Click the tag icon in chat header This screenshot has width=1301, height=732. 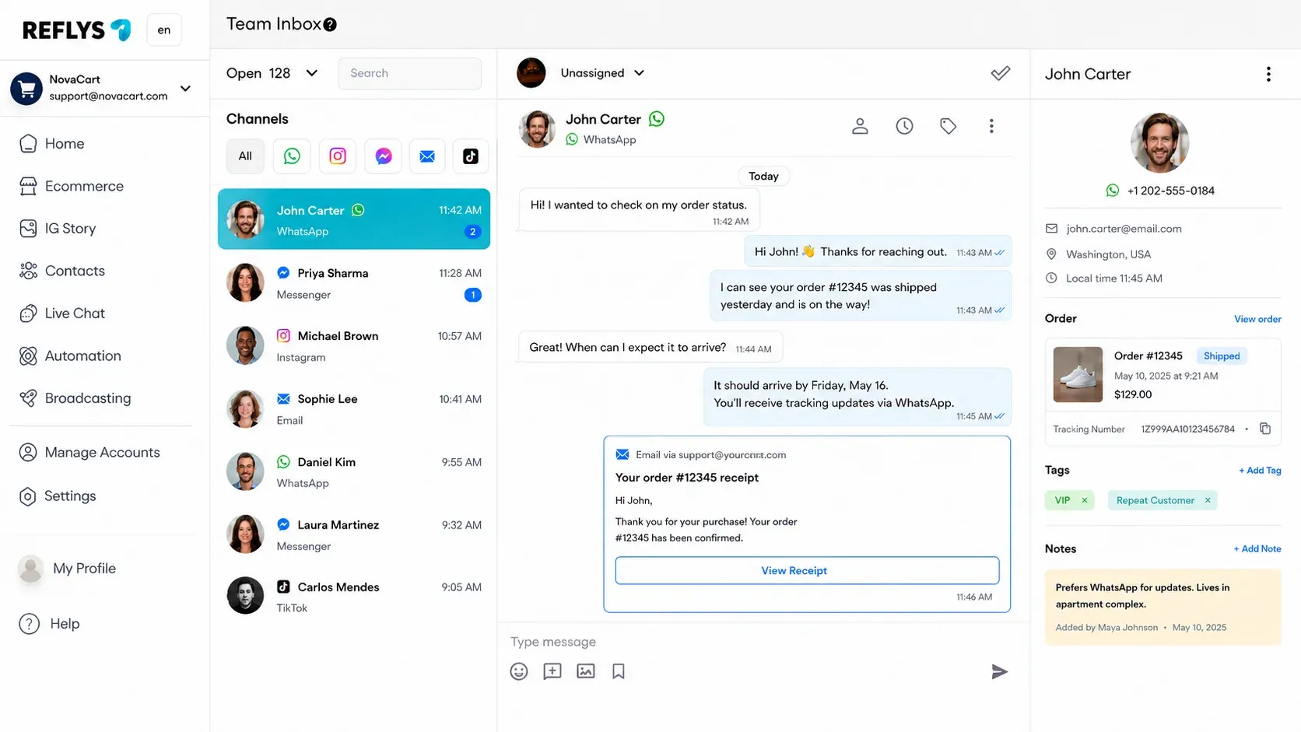click(948, 126)
